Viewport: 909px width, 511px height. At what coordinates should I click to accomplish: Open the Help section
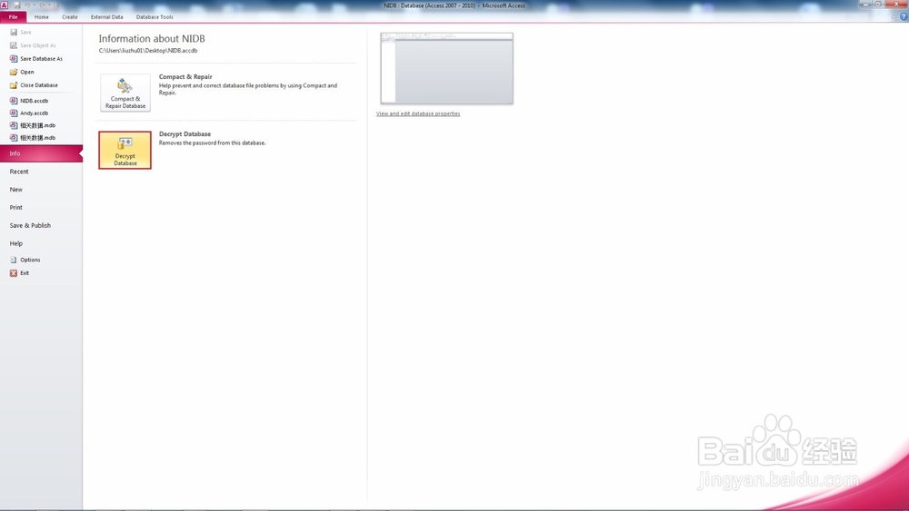(x=16, y=243)
